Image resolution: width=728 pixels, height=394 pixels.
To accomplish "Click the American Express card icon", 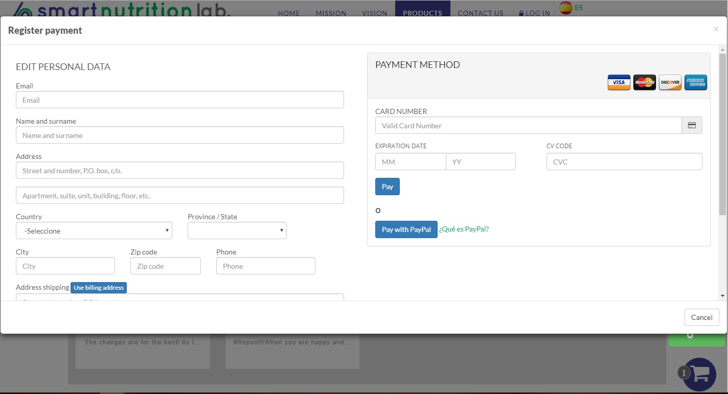I will pos(695,82).
